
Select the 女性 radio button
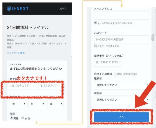click(23, 118)
